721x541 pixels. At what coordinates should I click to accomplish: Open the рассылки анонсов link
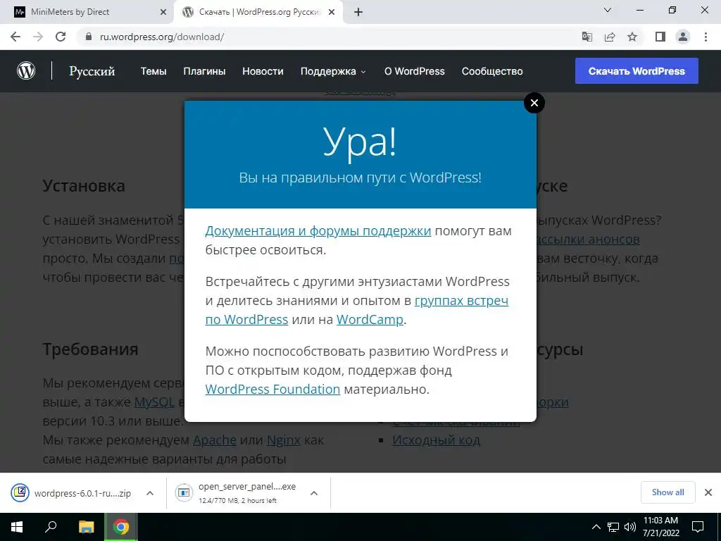[588, 240]
